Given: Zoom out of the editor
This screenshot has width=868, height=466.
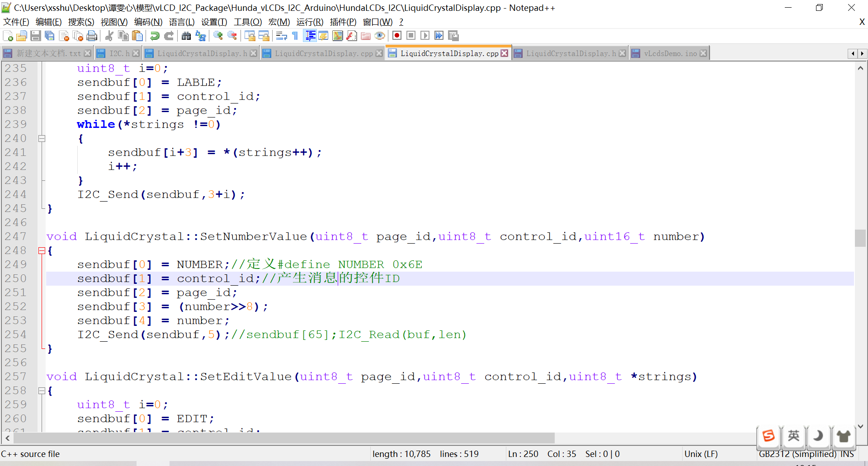Looking at the screenshot, I should (x=232, y=36).
